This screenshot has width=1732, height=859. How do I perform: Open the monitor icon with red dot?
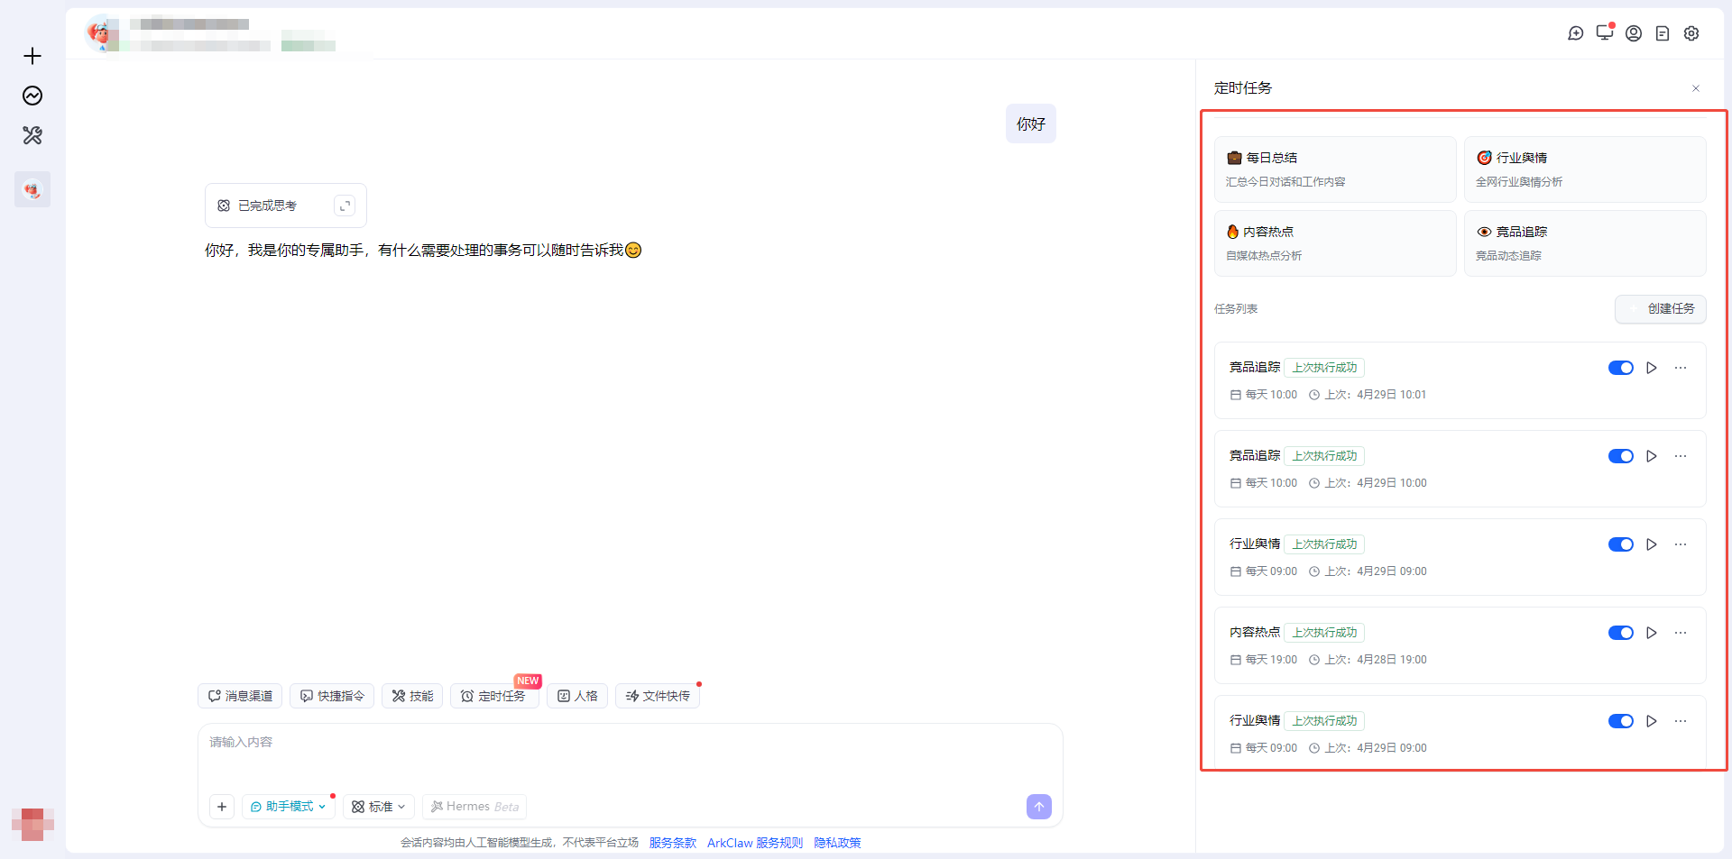(1605, 32)
